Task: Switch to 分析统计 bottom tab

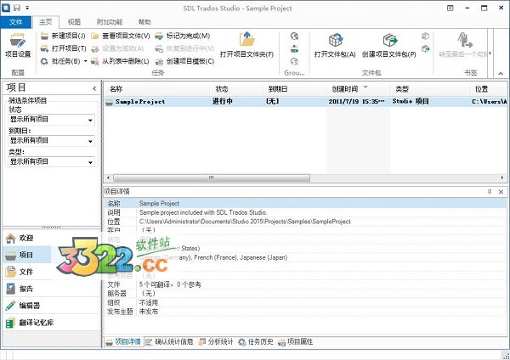Action: tap(216, 342)
